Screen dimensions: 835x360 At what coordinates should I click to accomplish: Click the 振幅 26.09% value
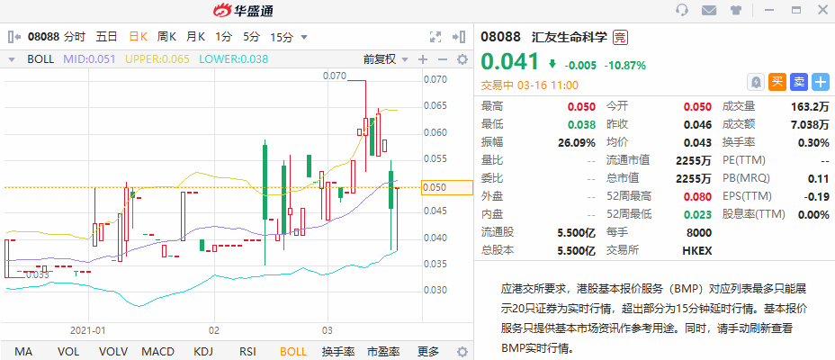[x=577, y=143]
